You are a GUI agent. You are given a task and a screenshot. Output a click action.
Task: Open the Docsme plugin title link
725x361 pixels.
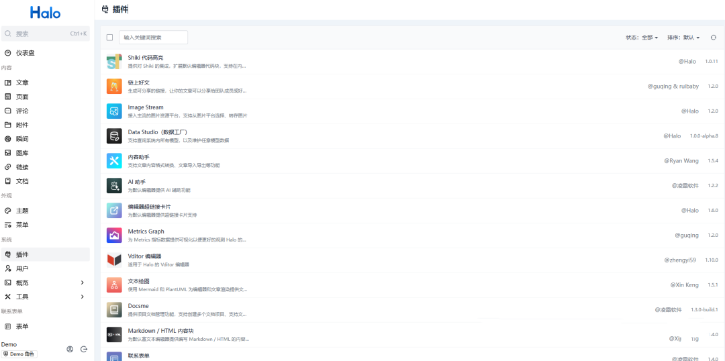pyautogui.click(x=138, y=306)
